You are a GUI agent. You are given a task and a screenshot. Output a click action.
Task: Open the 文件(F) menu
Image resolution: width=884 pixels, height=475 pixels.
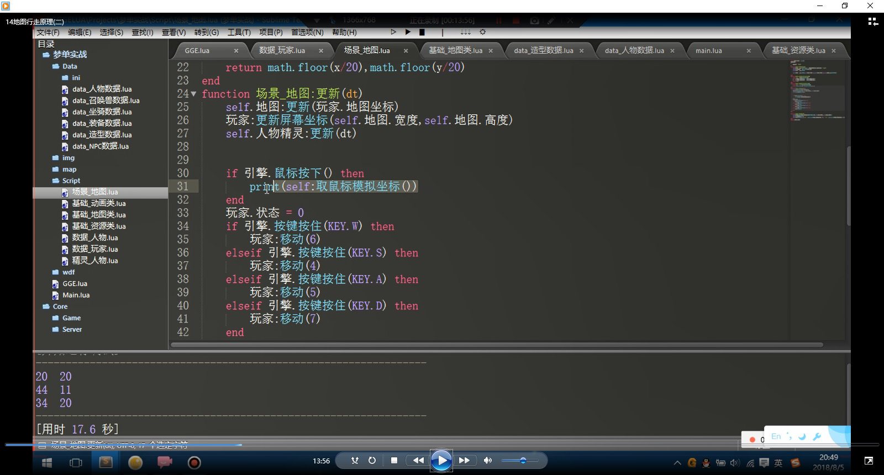point(48,33)
